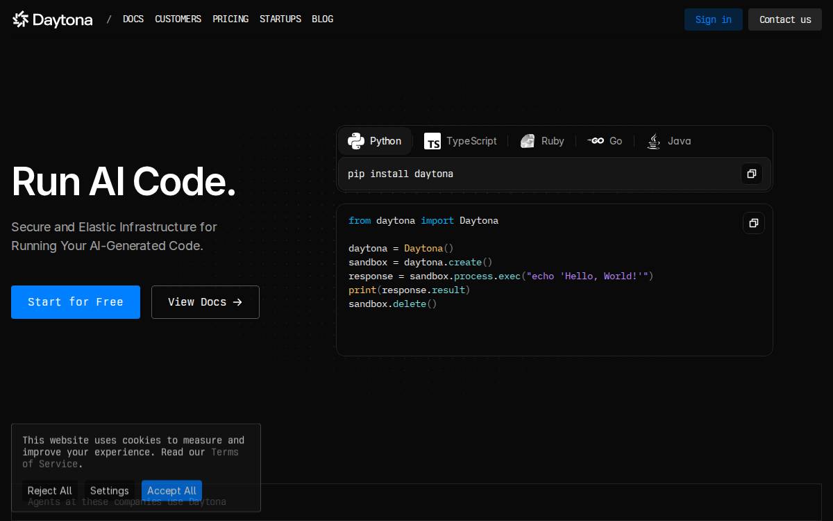Accept all cookies

pyautogui.click(x=171, y=490)
